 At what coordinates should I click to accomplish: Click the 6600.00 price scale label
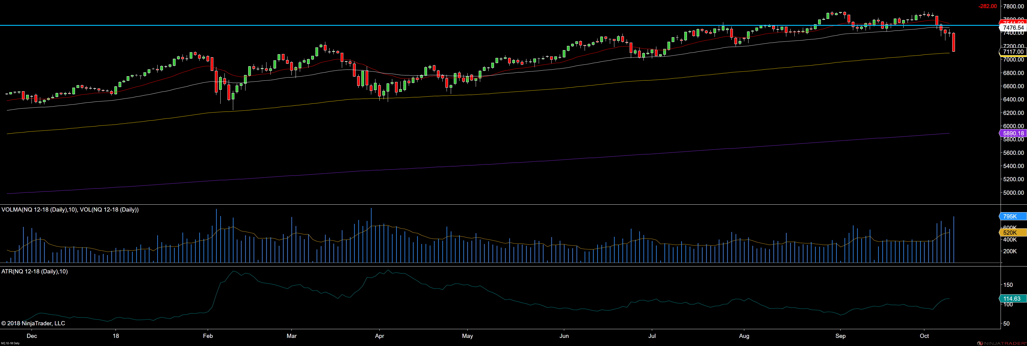1013,86
